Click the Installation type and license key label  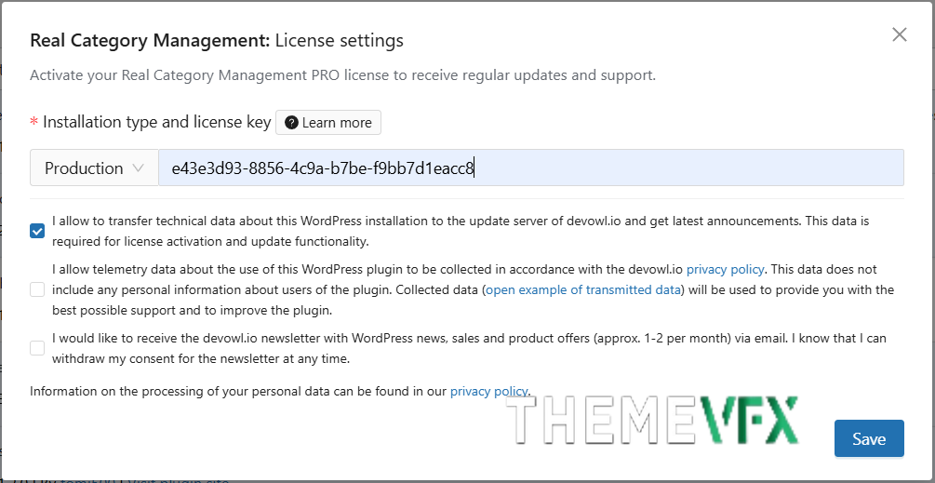[157, 123]
